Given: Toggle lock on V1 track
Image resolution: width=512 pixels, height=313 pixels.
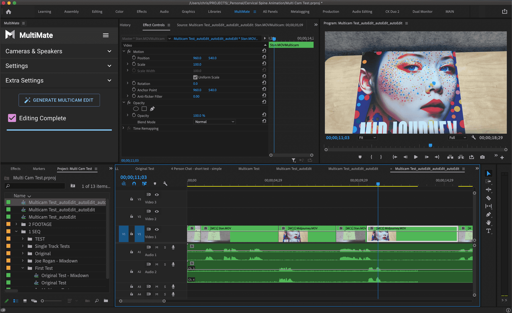Looking at the screenshot, I should (x=131, y=234).
